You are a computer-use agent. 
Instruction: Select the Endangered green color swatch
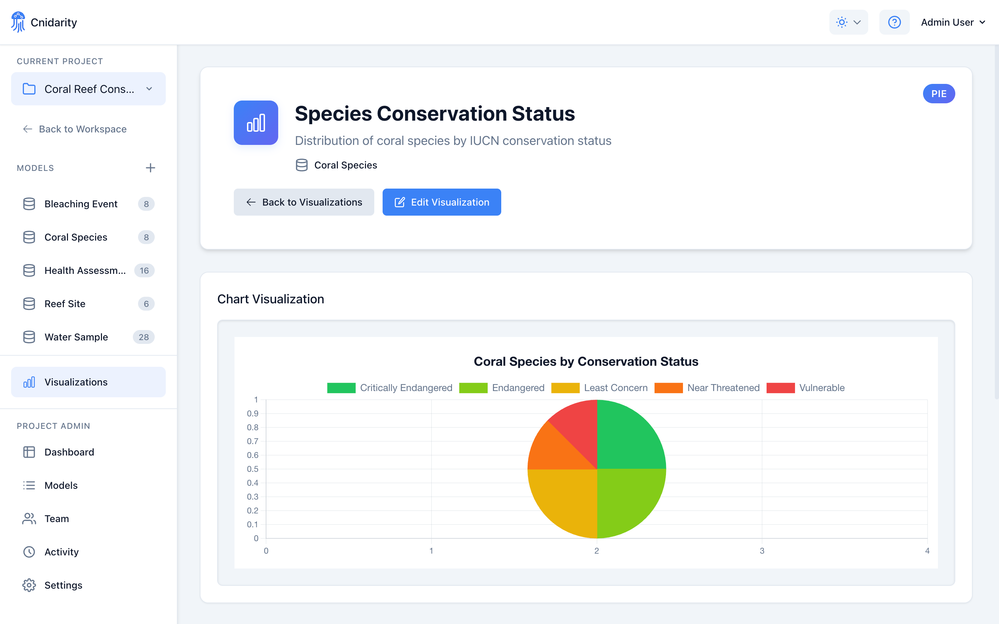(x=473, y=388)
